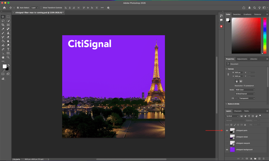This screenshot has height=161, width=269.
Task: Enable Show Transform Controls checkbox
Action: pyautogui.click(x=41, y=8)
